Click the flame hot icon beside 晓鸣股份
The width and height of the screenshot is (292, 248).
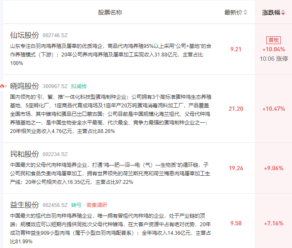3,86
